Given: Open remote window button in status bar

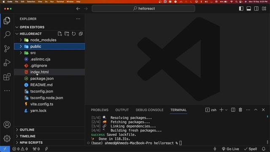Looking at the screenshot, I should 5,149.
